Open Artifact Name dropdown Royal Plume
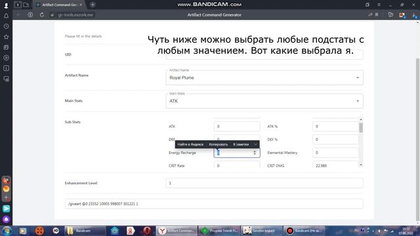 click(264, 77)
